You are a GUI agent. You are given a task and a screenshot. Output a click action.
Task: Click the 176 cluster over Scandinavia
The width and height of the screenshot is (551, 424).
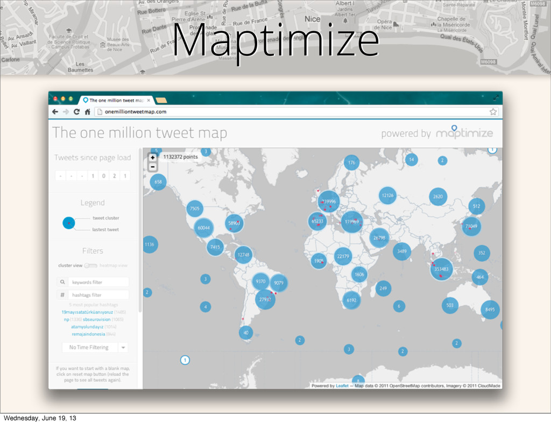coord(351,162)
